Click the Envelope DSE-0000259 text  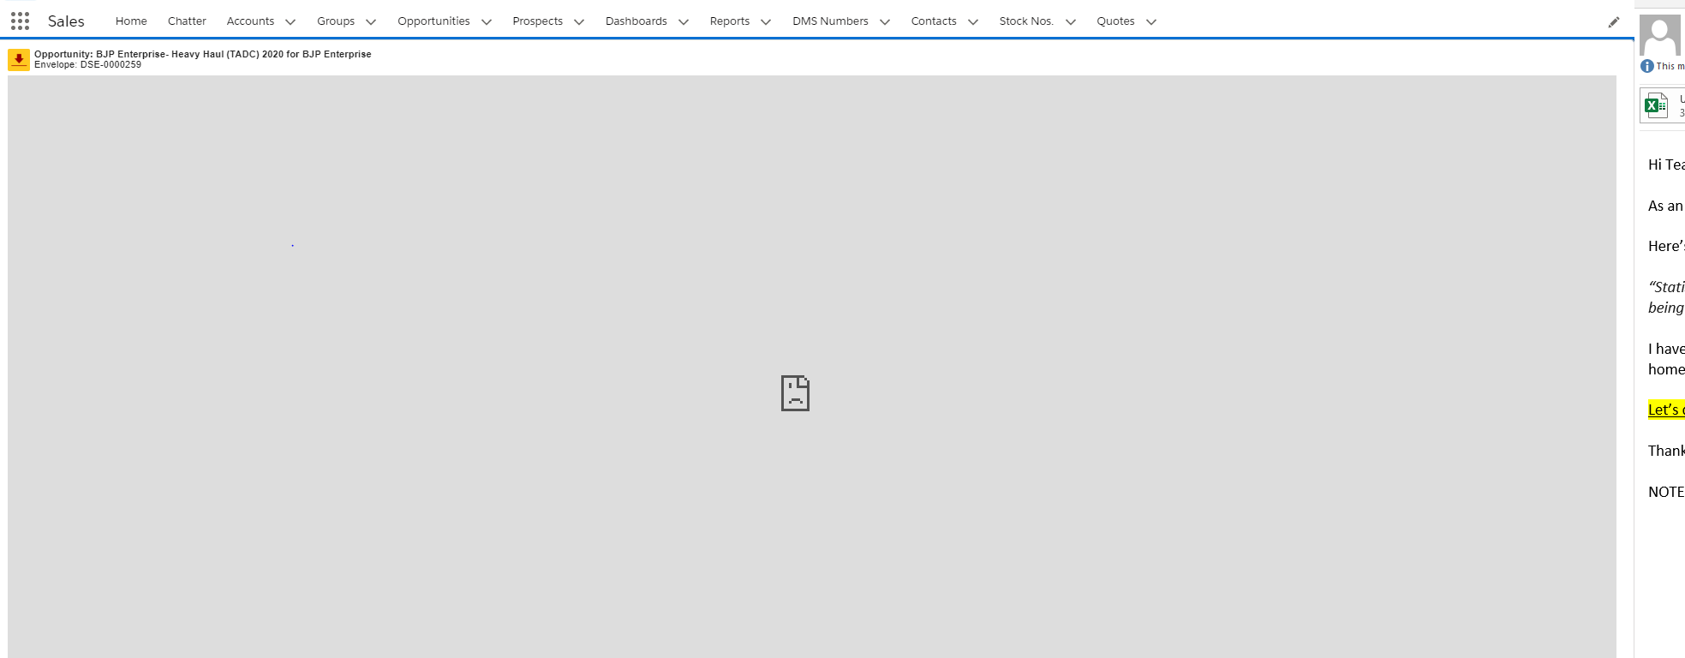click(88, 64)
